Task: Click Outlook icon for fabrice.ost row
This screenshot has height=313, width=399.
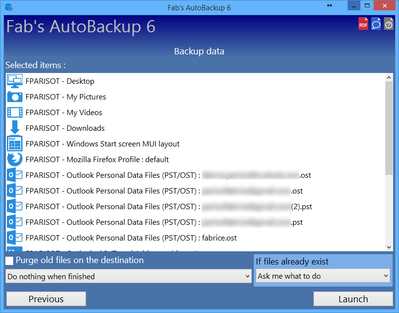Action: 15,238
